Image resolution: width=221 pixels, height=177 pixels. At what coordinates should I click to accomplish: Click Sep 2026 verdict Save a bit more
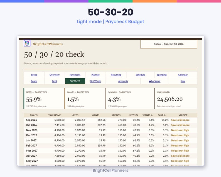click(180, 120)
